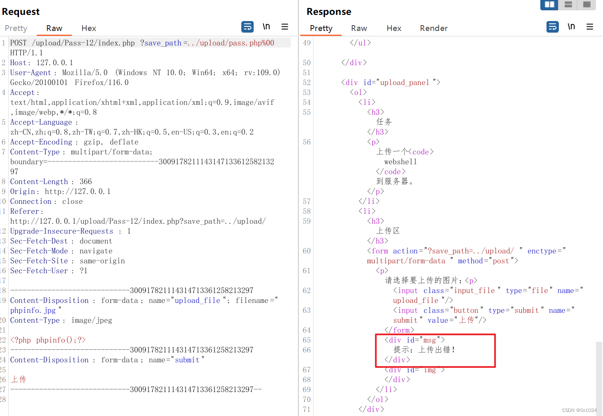Click the 上传 body value in request
This screenshot has width=603, height=416.
click(18, 379)
